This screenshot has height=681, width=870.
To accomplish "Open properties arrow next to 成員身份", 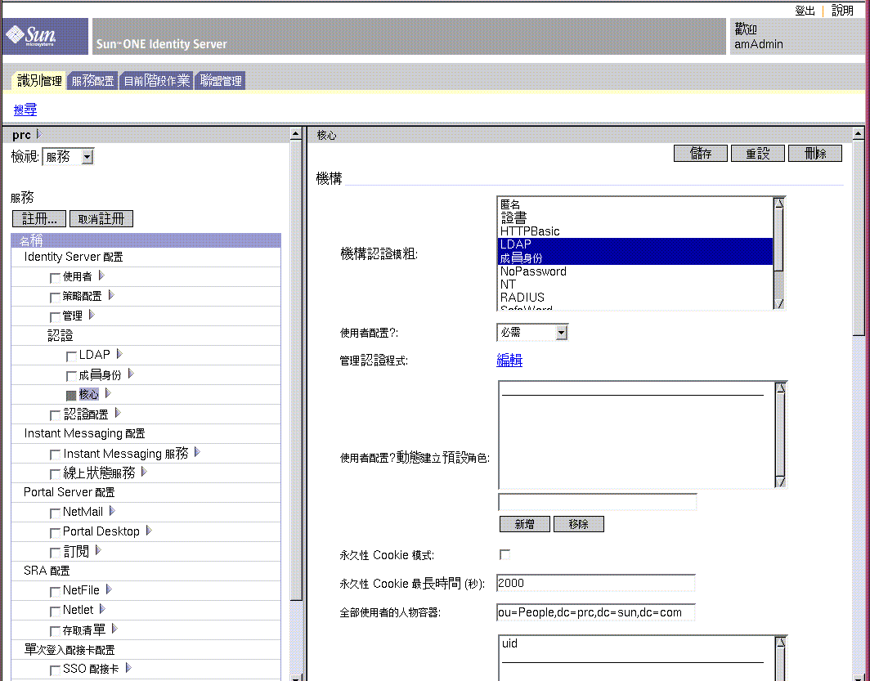I will tap(131, 374).
